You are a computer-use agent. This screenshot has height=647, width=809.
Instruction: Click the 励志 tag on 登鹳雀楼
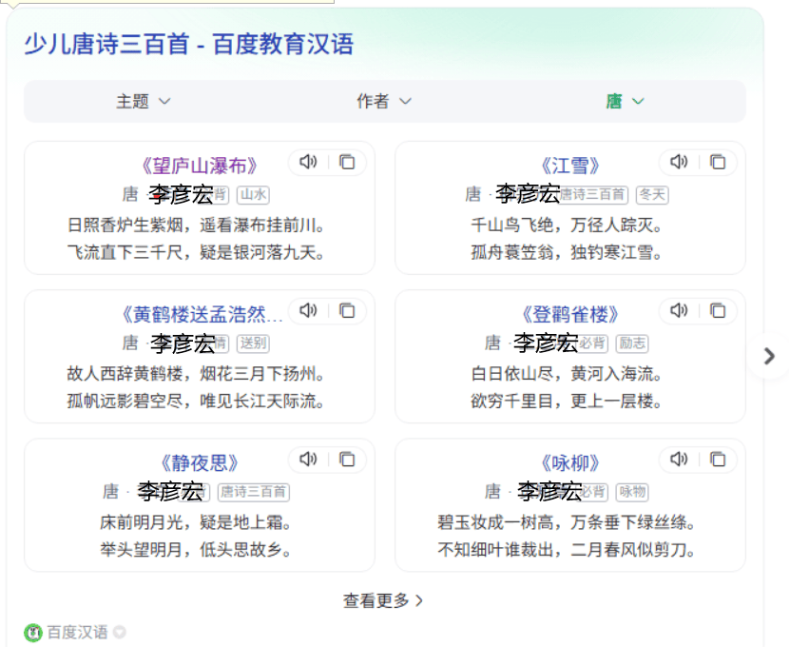pos(632,343)
